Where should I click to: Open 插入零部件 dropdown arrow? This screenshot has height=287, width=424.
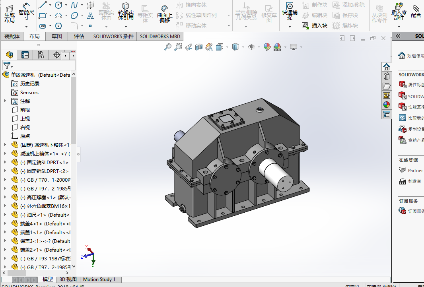pos(399,27)
